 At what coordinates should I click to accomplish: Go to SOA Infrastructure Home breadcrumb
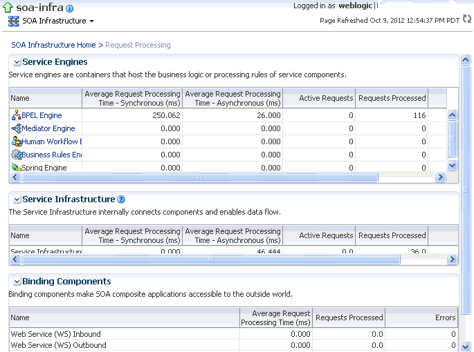click(53, 45)
